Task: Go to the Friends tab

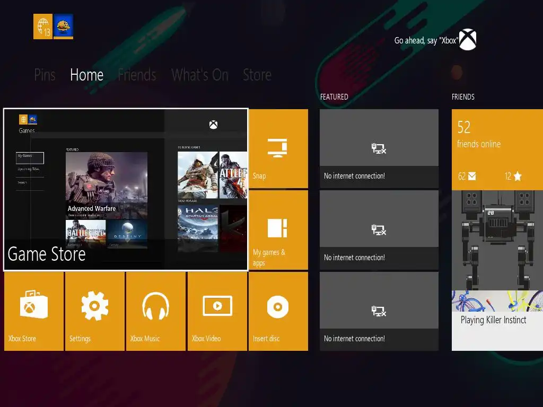Action: [x=137, y=75]
